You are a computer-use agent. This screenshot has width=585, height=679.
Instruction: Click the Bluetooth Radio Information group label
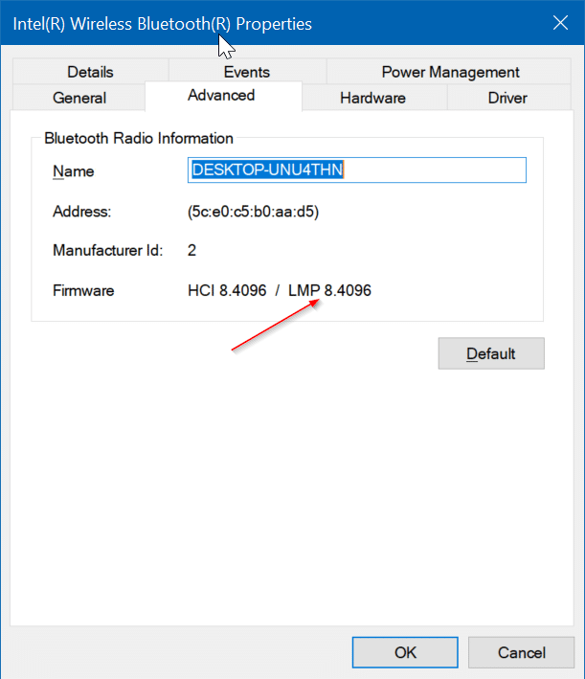click(x=139, y=138)
